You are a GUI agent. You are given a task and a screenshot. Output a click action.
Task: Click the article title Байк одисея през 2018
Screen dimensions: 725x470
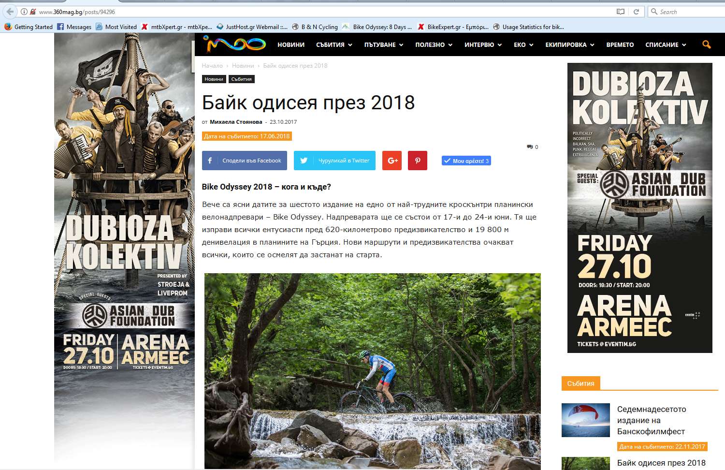(308, 103)
